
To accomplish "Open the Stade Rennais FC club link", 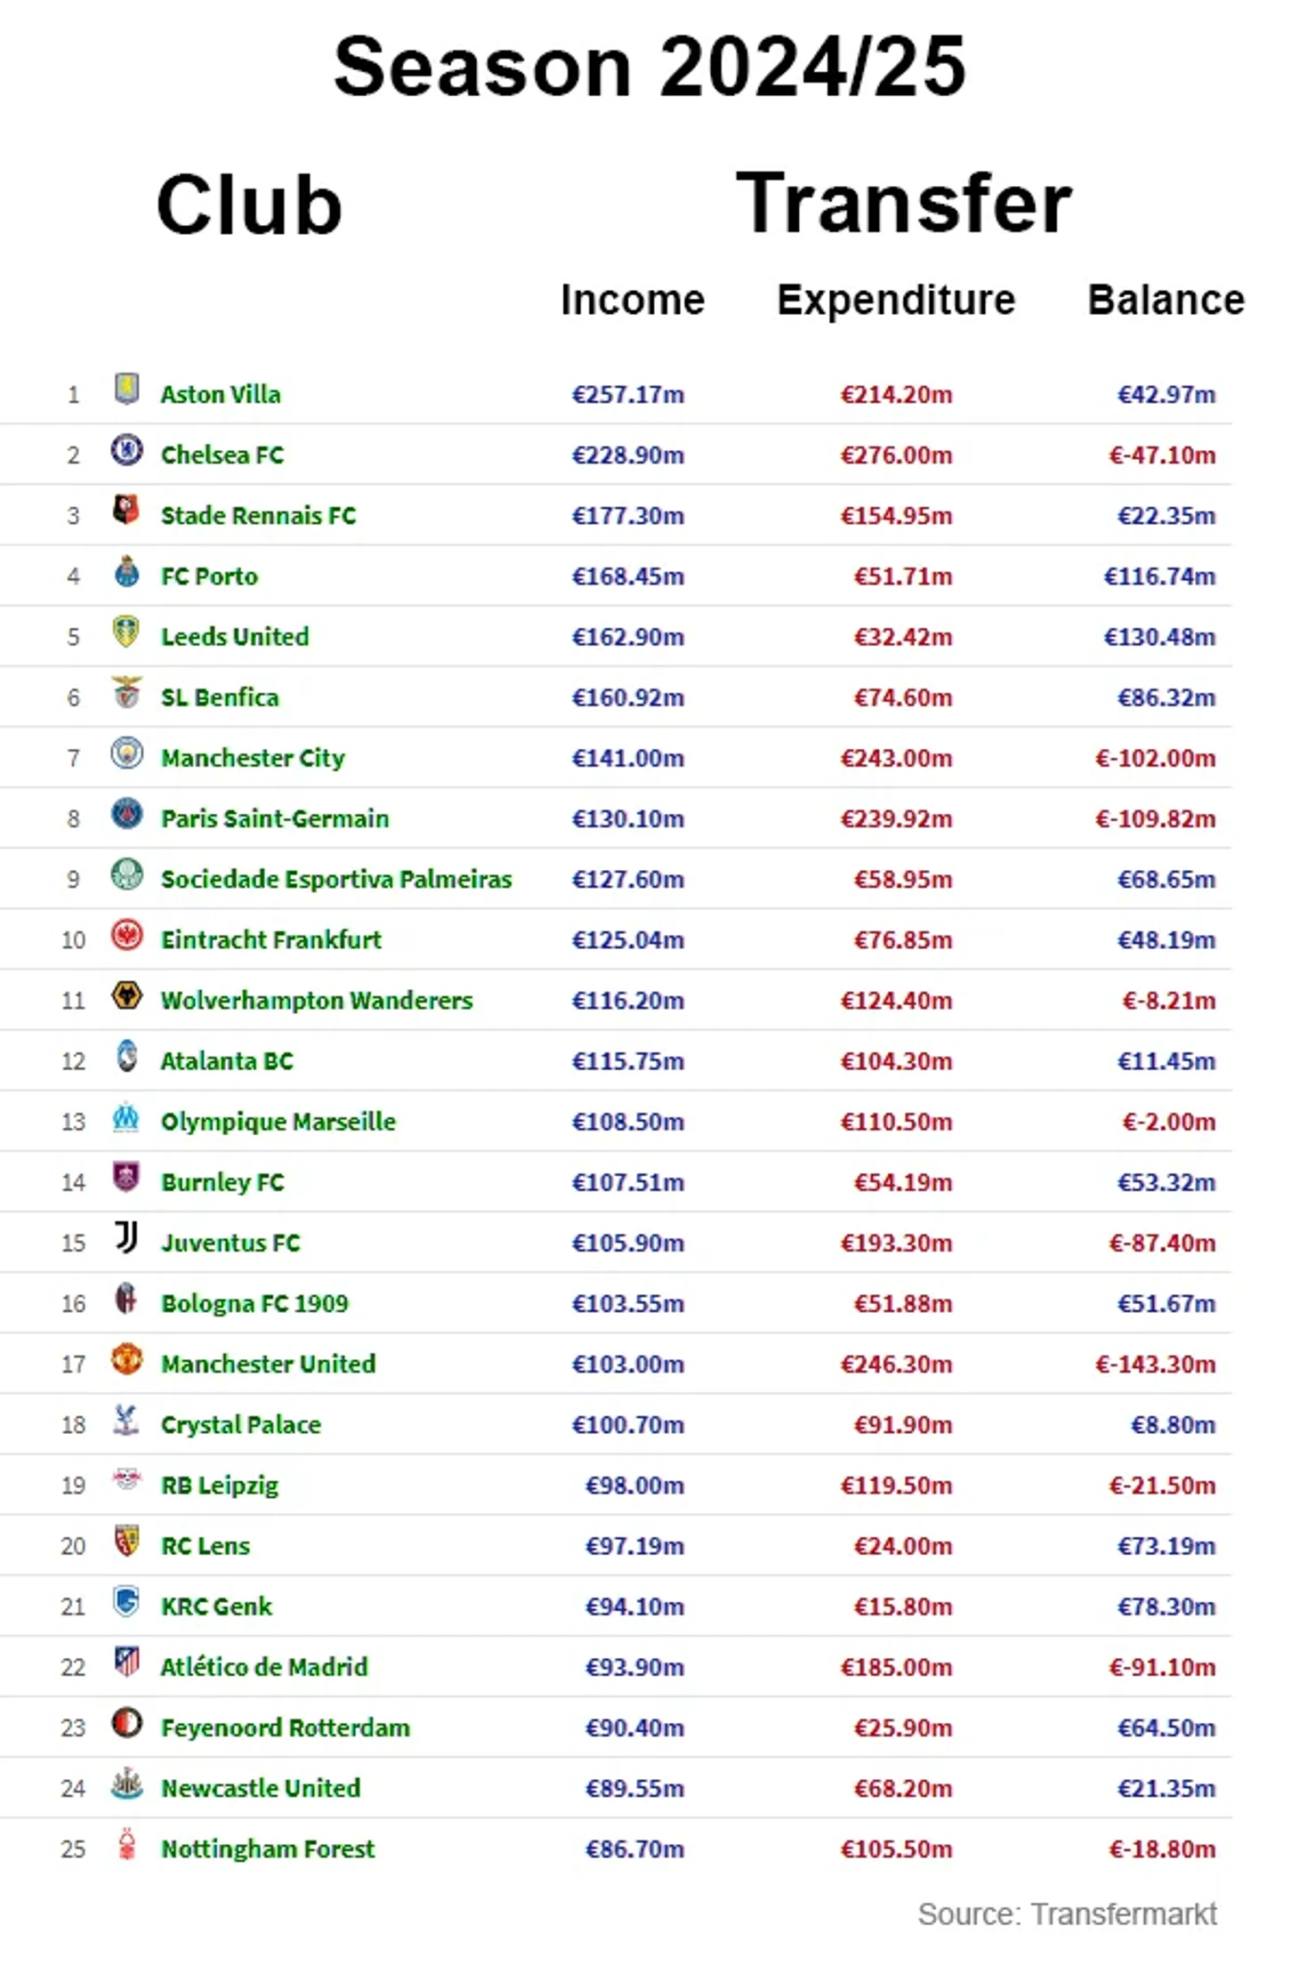I will pos(258,516).
